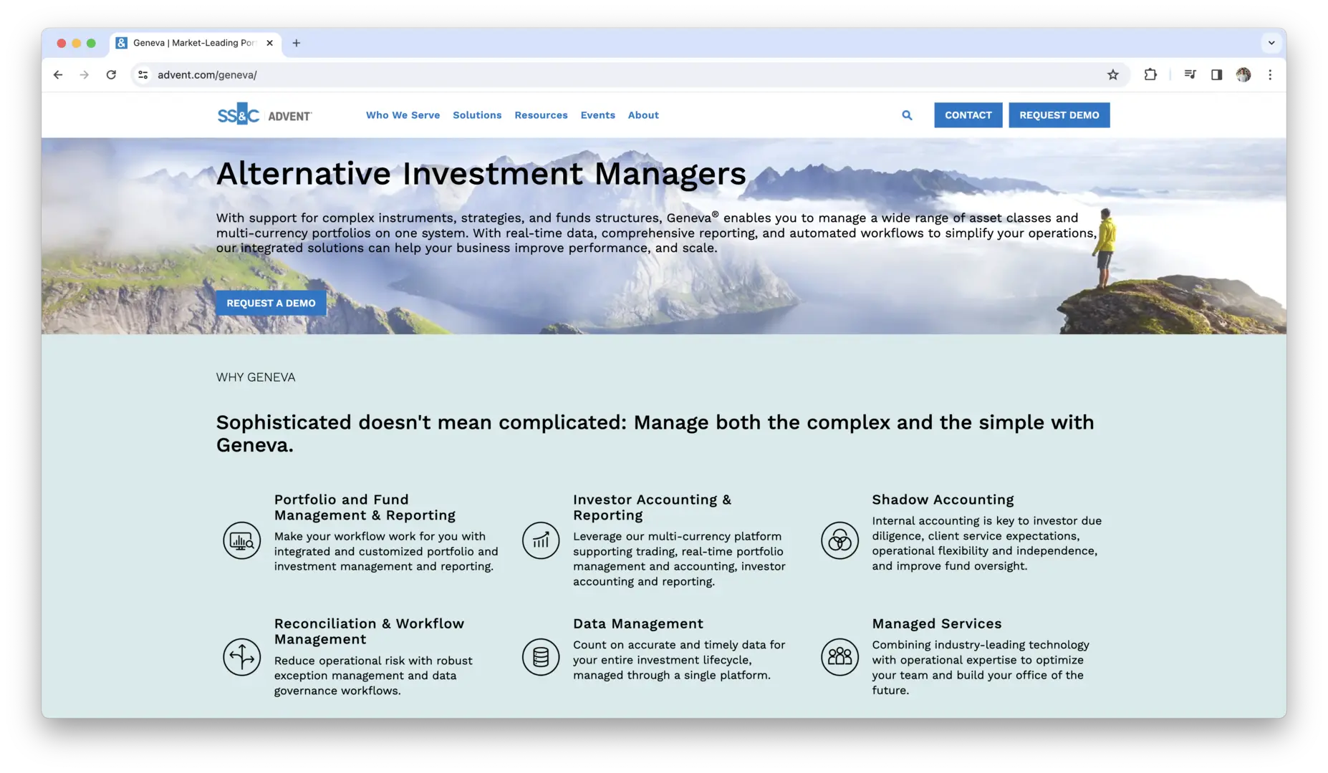Viewport: 1328px width, 773px height.
Task: Select the Geneva Market-Leading browser tab
Action: point(195,43)
